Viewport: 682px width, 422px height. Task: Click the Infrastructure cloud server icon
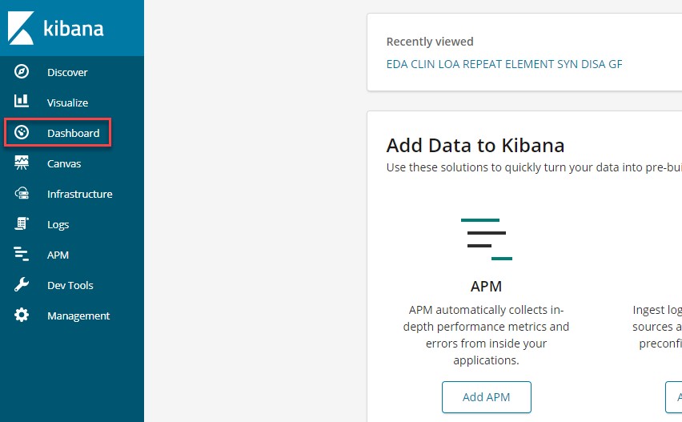22,194
